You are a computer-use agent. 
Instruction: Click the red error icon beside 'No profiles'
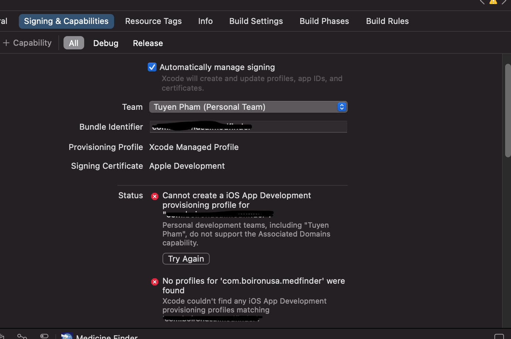pos(155,282)
